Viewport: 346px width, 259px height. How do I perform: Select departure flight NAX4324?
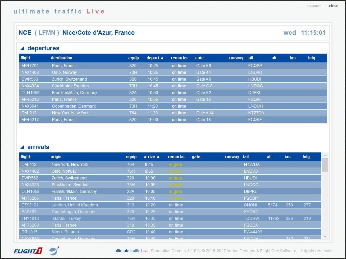pyautogui.click(x=173, y=86)
